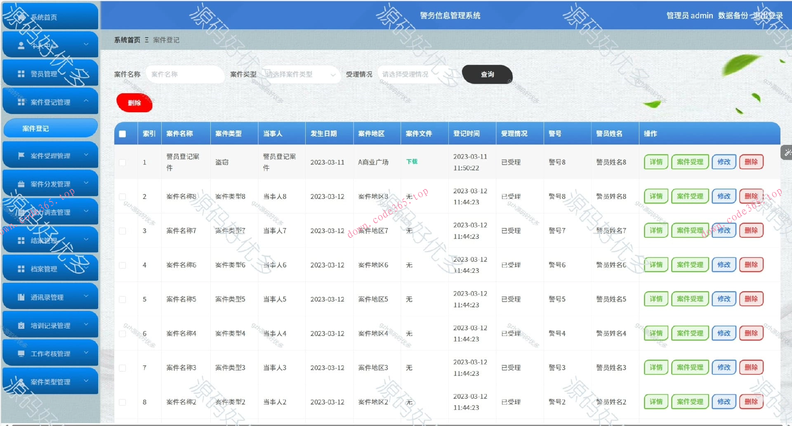The height and width of the screenshot is (426, 792).
Task: Select the checkbox next to 案件名称8
Action: coord(122,197)
